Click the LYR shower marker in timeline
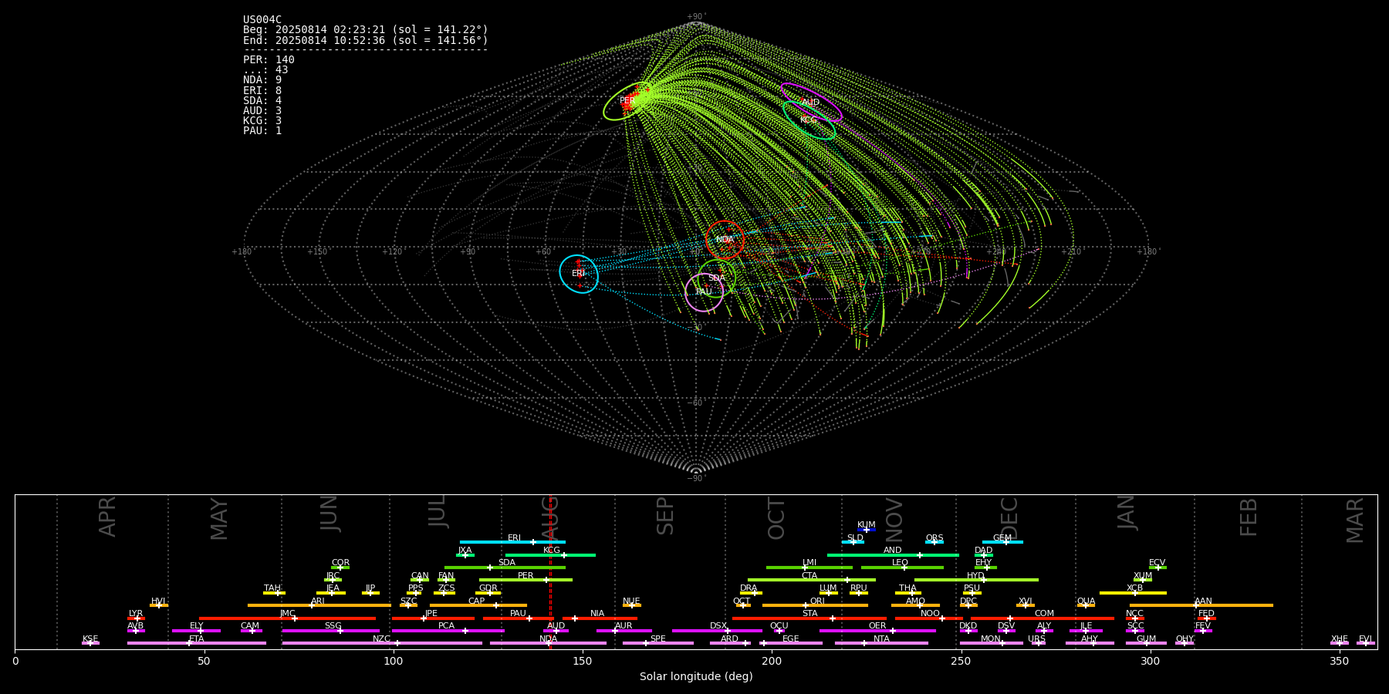The image size is (1389, 694). [136, 618]
